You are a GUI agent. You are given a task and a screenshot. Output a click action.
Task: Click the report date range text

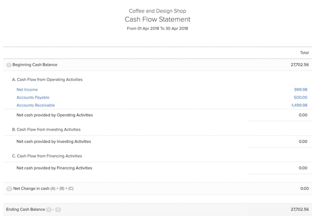tap(157, 29)
